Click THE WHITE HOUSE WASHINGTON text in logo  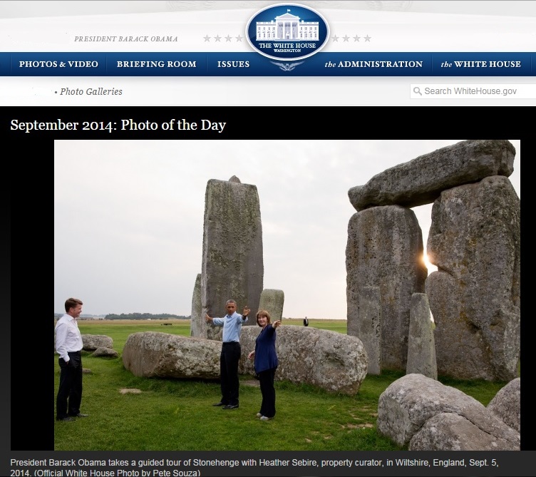point(287,47)
